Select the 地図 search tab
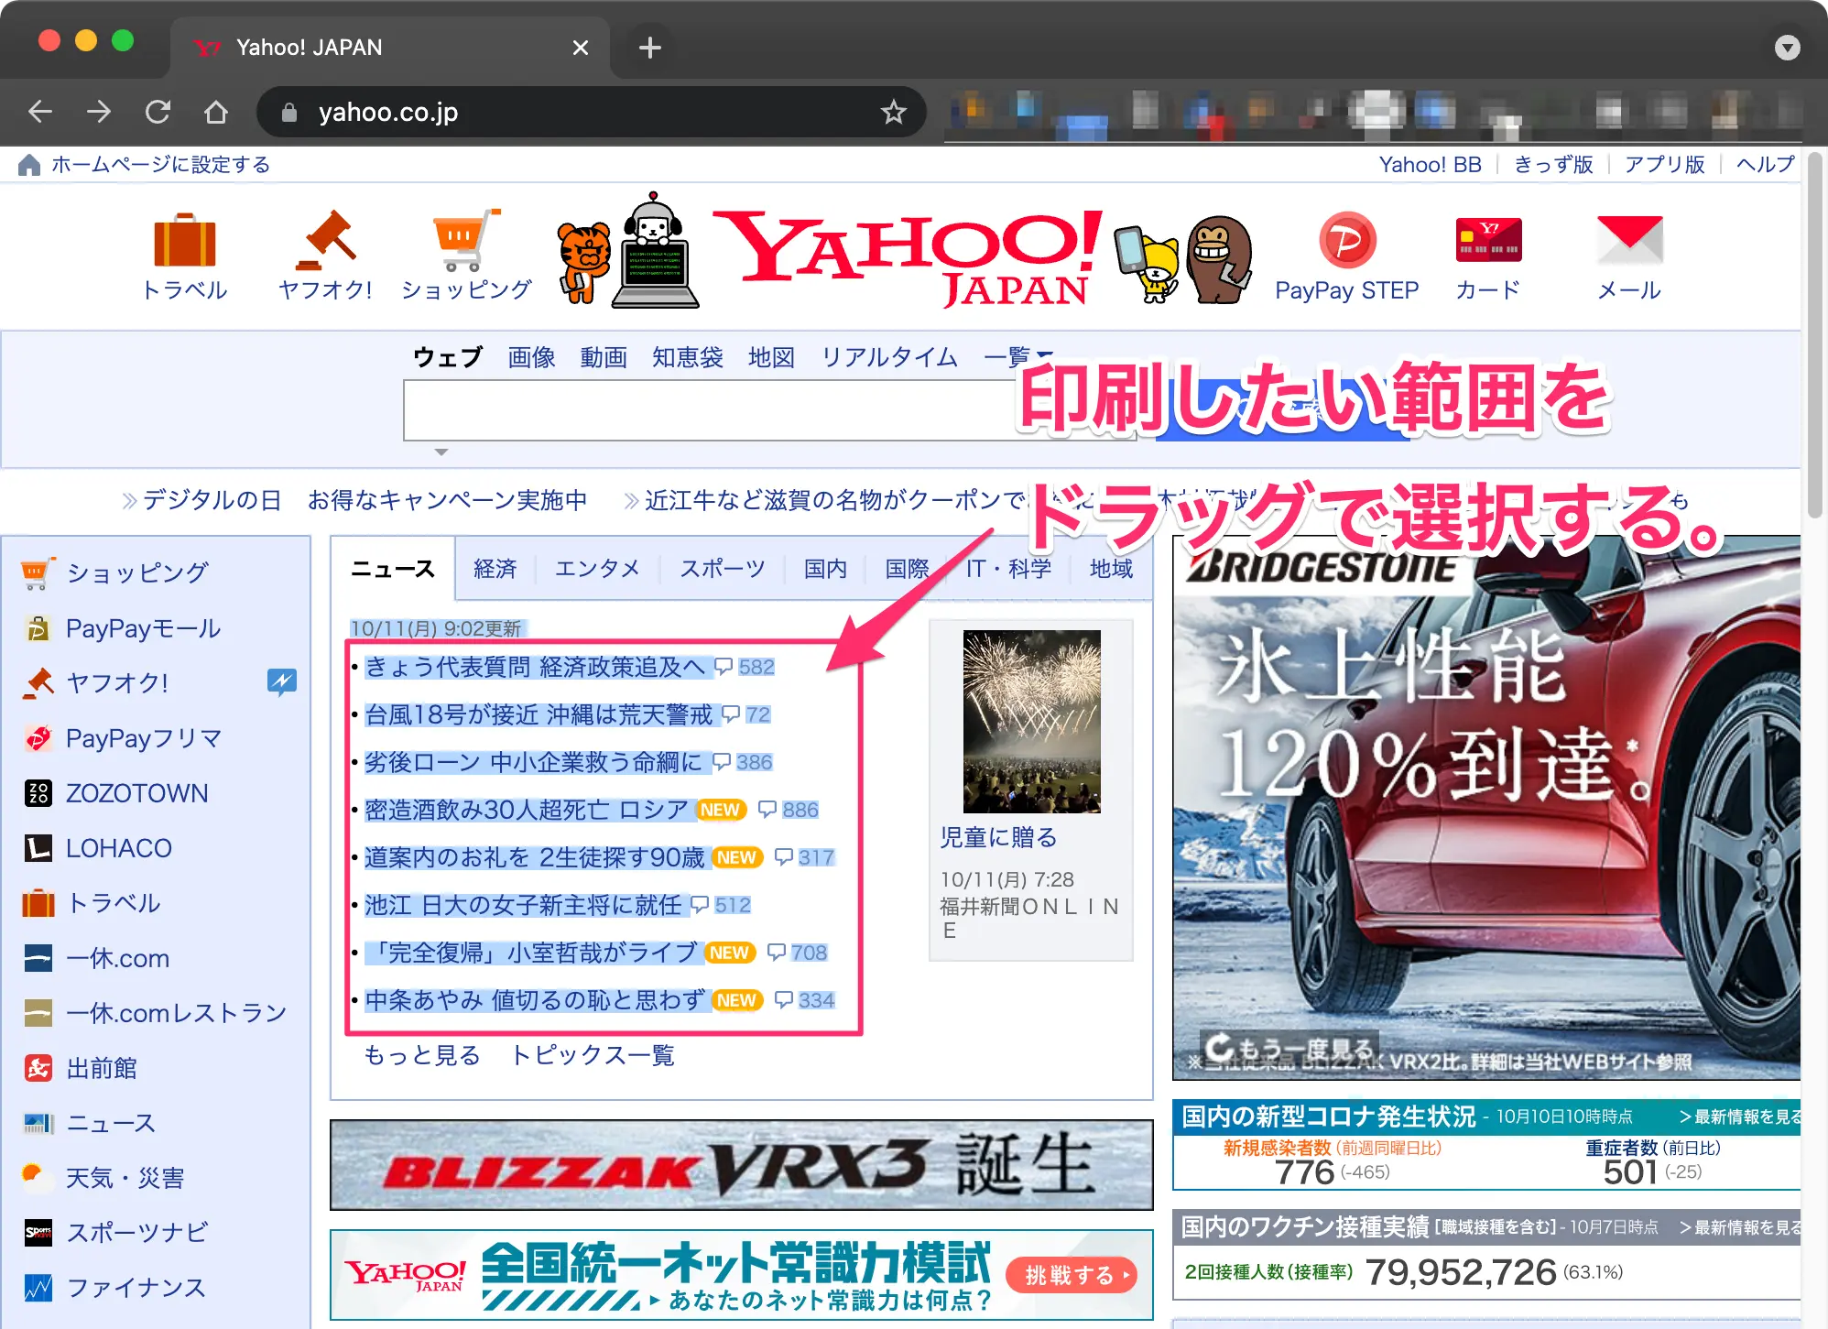This screenshot has height=1329, width=1828. [x=771, y=357]
